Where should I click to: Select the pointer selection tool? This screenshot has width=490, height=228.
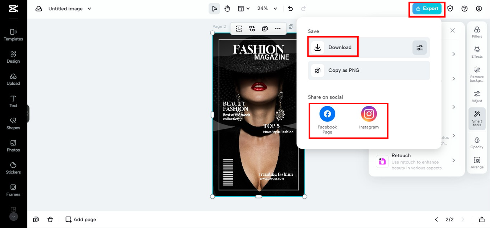214,9
